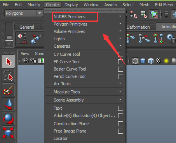Select the Move tool with cone icon
The height and width of the screenshot is (143, 176).
(x=8, y=104)
